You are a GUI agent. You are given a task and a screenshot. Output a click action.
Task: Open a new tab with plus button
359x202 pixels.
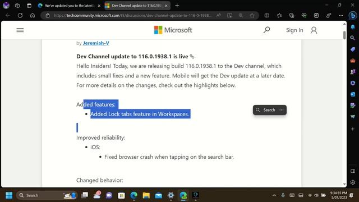(x=177, y=6)
